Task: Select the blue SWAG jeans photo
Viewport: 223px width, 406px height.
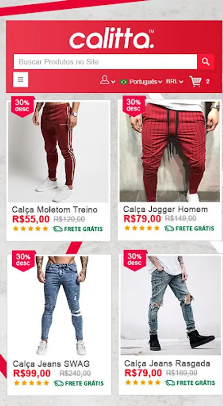Action: (59, 305)
